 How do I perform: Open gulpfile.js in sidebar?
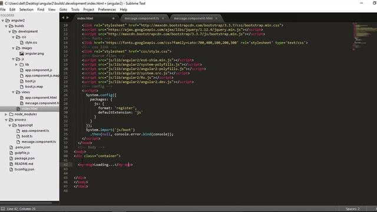(22, 153)
